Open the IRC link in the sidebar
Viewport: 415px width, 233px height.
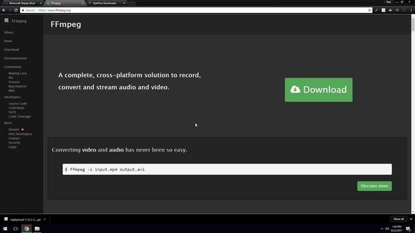point(10,78)
